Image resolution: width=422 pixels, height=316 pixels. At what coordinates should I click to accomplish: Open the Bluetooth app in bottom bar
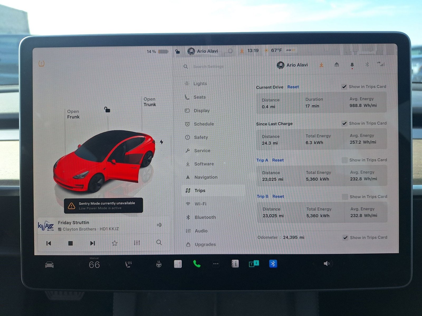[x=273, y=264]
